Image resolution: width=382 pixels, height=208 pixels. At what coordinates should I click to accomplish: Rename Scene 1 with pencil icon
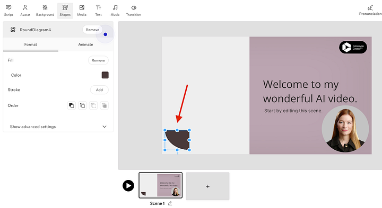tap(170, 203)
